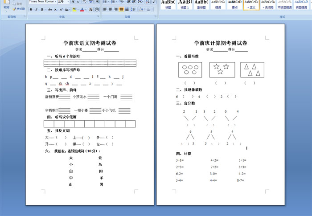Screen dimensions: 312x216
Task: Apply character border icon next to phonetic guide
Action: pos(97,2)
